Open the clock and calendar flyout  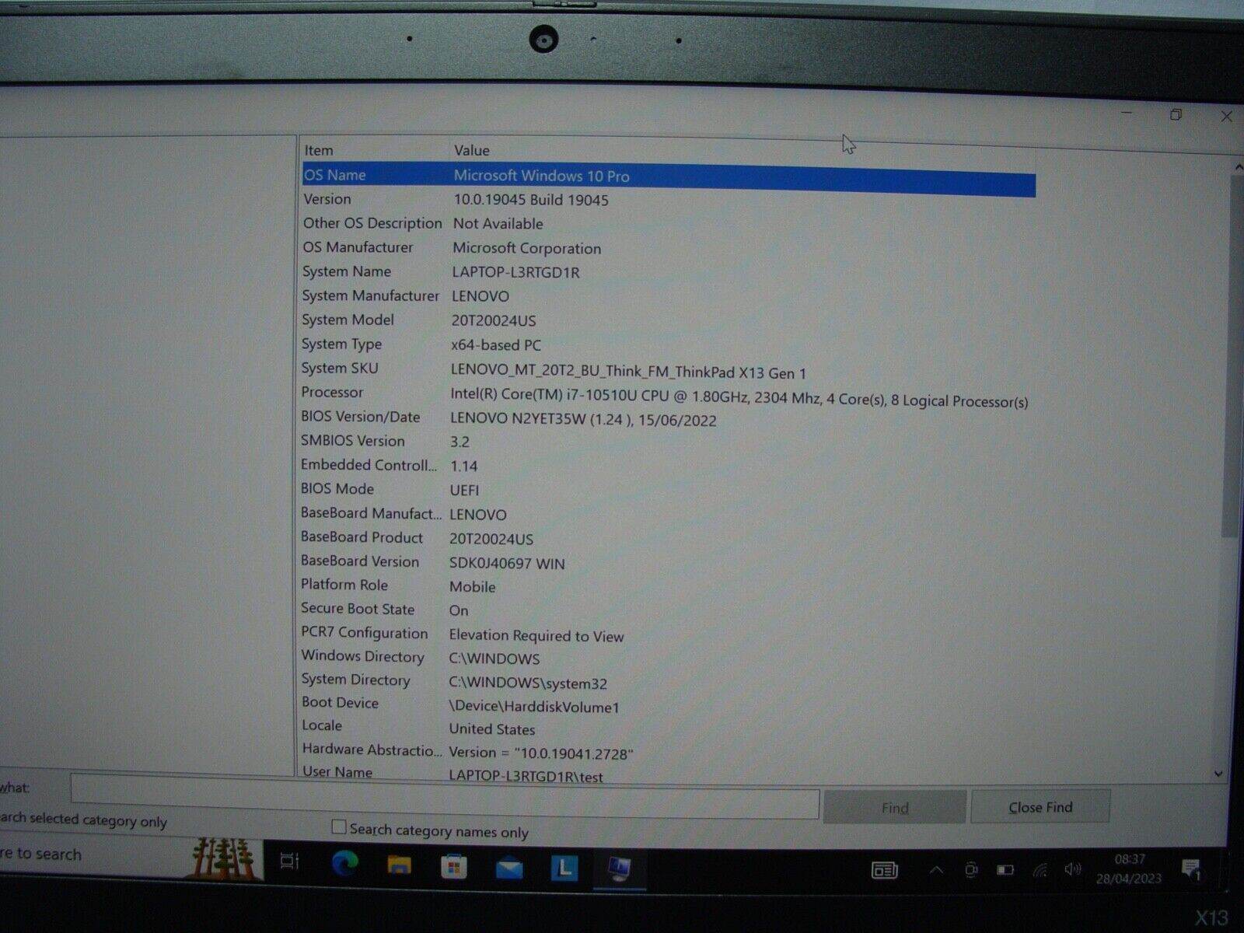point(1127,867)
